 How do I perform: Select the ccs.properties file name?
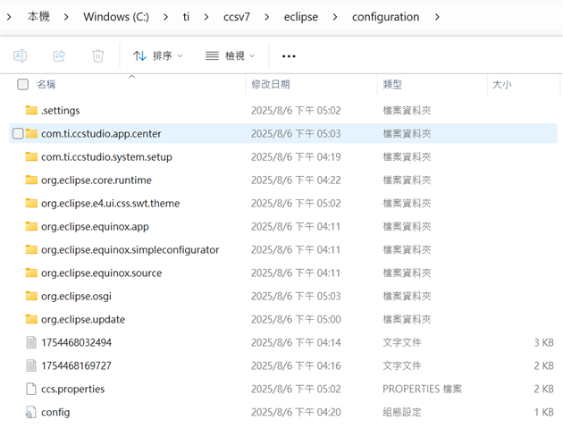pos(73,390)
